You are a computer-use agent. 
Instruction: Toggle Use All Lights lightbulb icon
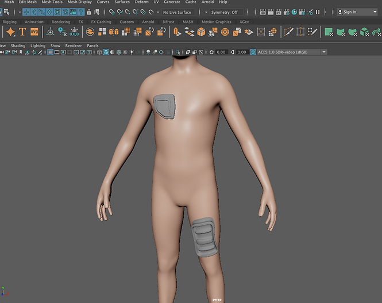pyautogui.click(x=132, y=52)
